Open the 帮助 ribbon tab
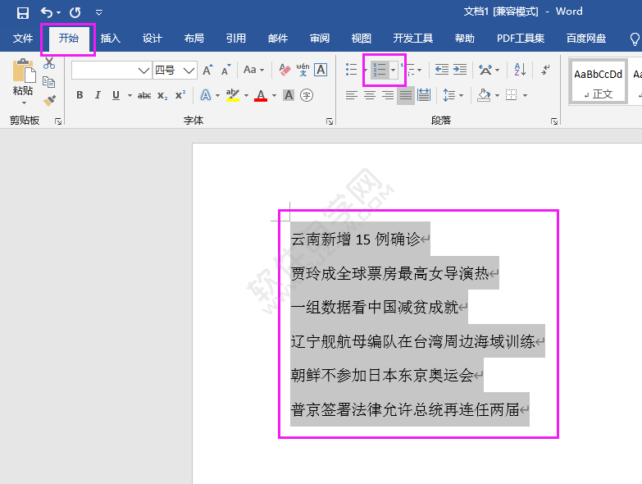This screenshot has height=484, width=642. 464,38
